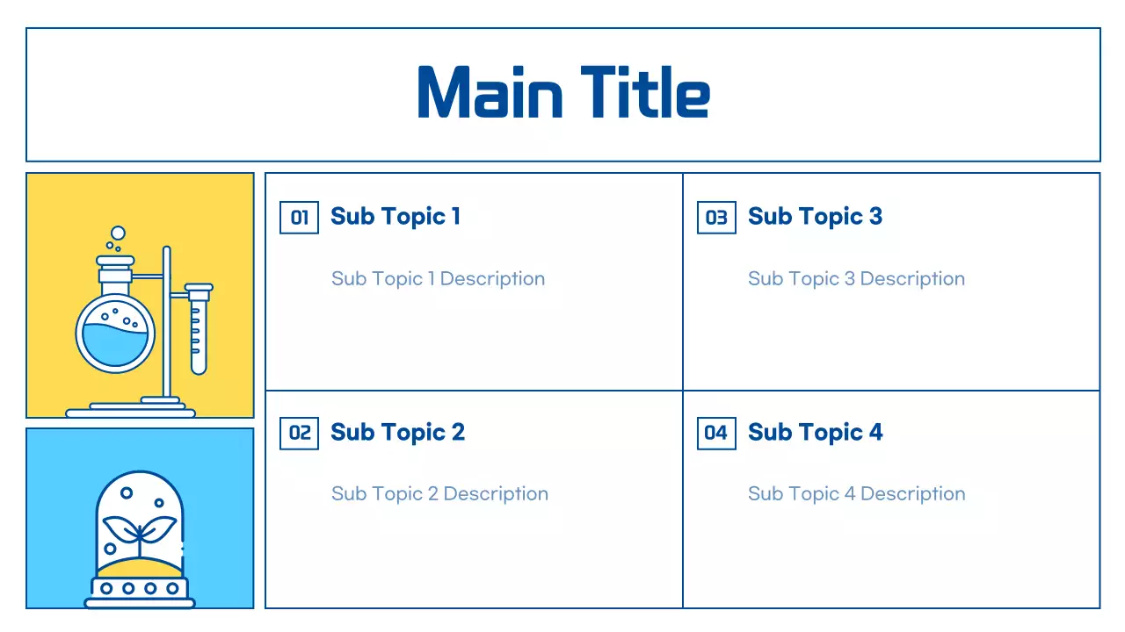Click the 03 number box
The height and width of the screenshot is (632, 1125).
(x=716, y=217)
